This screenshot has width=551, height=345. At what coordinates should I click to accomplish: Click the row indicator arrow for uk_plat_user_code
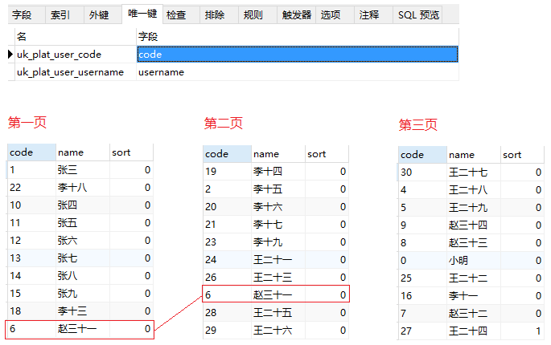[x=11, y=55]
